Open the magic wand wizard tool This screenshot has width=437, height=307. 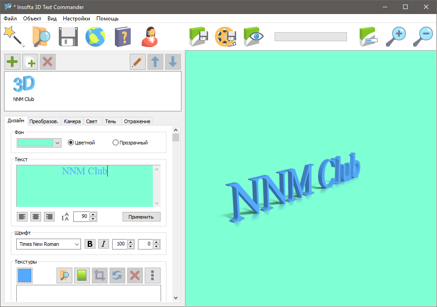point(14,37)
